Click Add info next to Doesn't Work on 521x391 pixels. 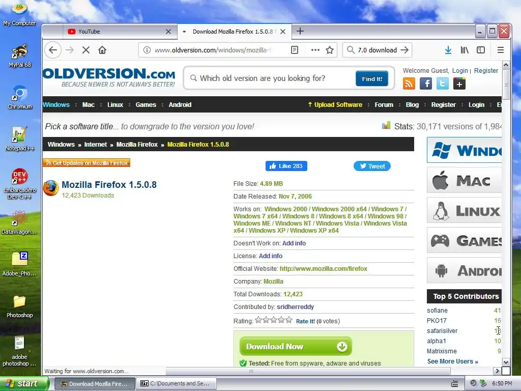(x=294, y=243)
